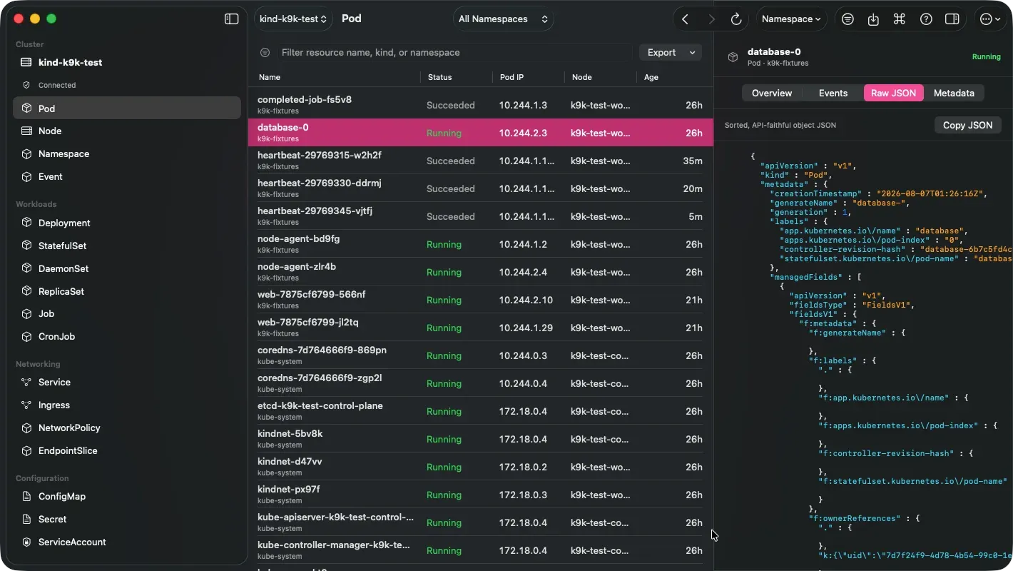Open the CronJob list
Screen dimensions: 1013x571
pos(127,336)
